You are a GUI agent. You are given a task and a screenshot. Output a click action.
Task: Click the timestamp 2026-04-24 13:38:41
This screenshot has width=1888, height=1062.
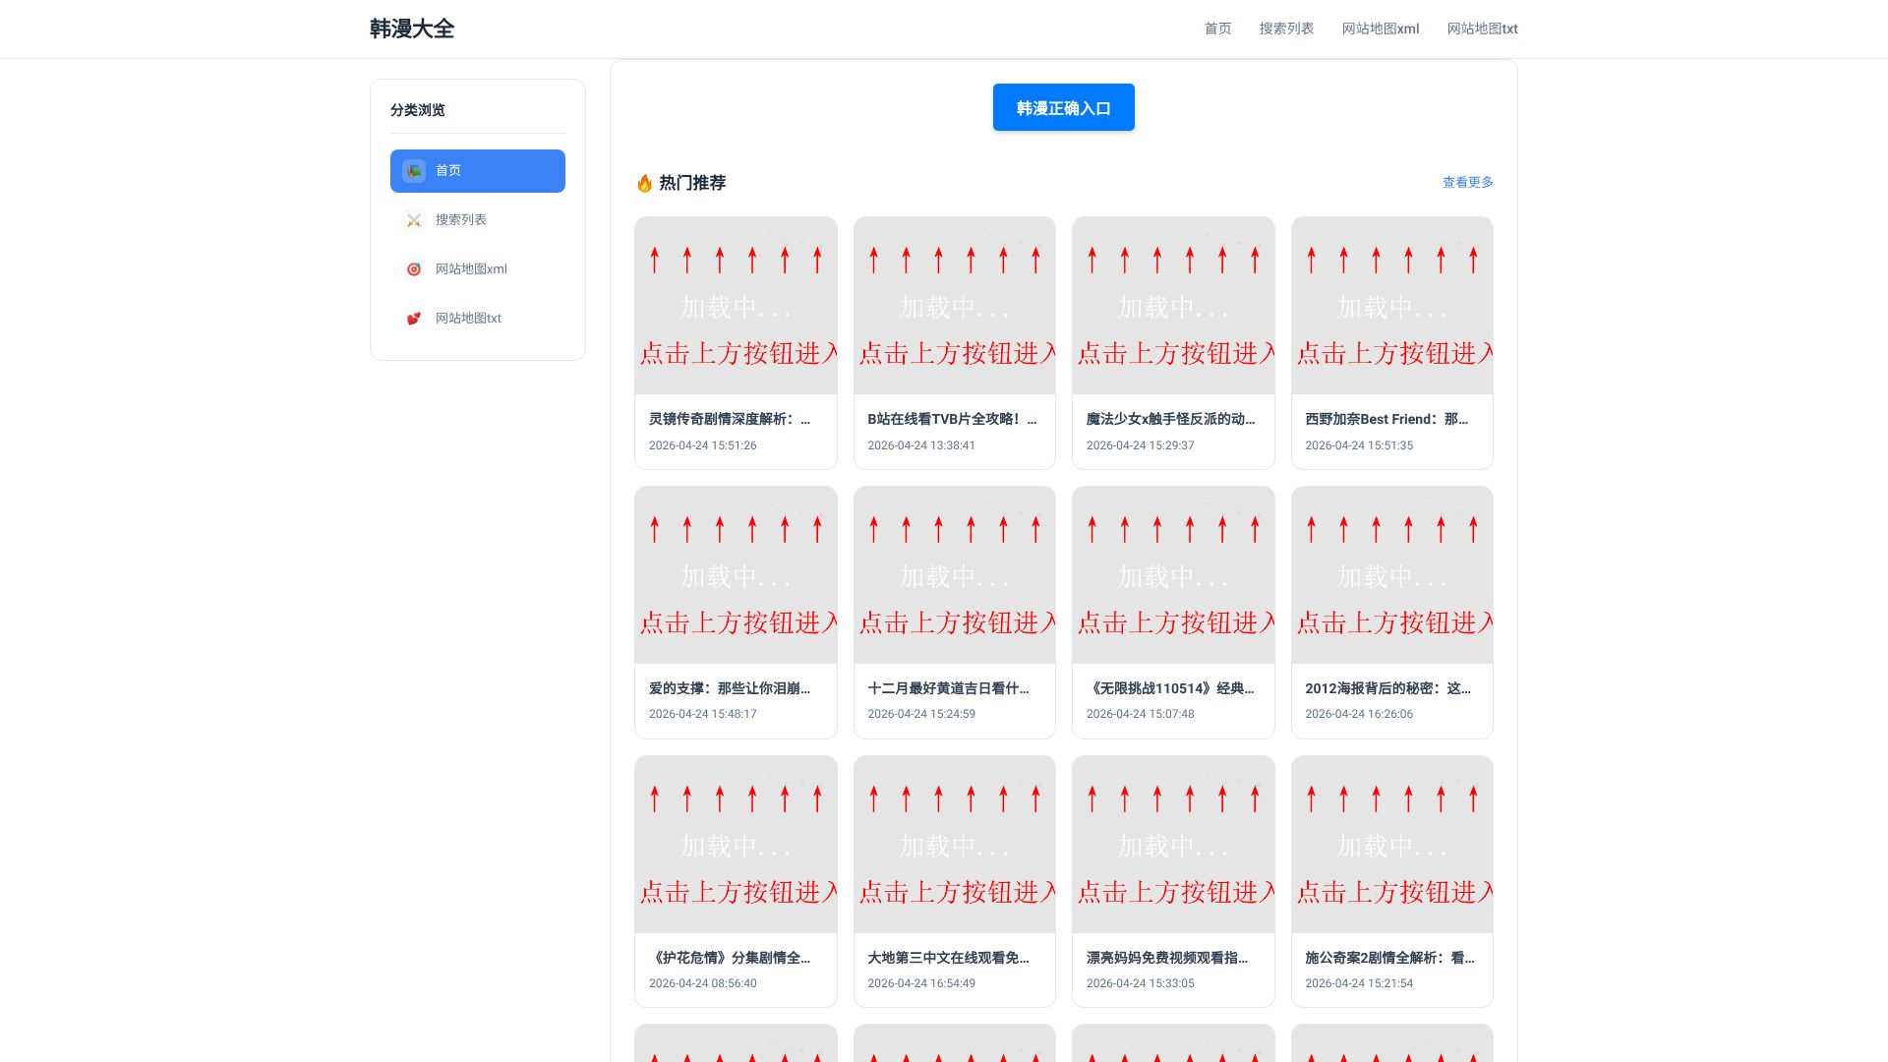click(921, 445)
